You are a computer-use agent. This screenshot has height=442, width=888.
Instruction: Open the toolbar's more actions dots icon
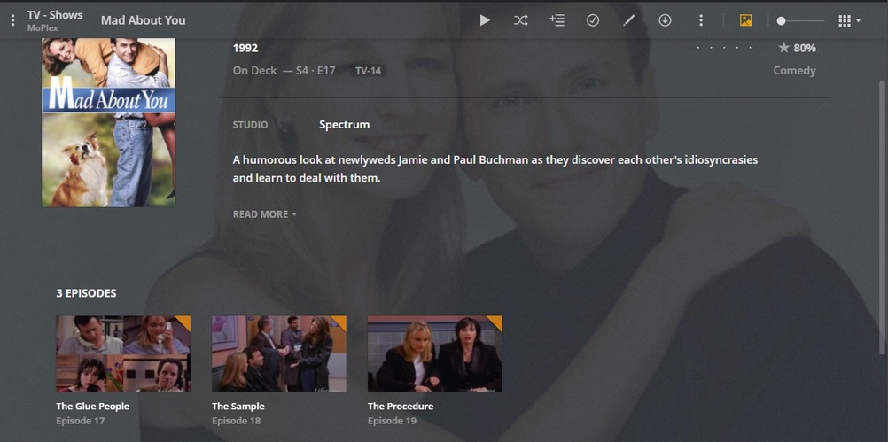(701, 20)
